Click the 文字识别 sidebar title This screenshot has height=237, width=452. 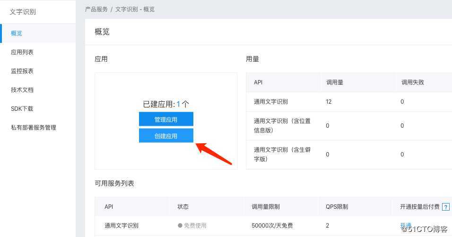point(23,12)
